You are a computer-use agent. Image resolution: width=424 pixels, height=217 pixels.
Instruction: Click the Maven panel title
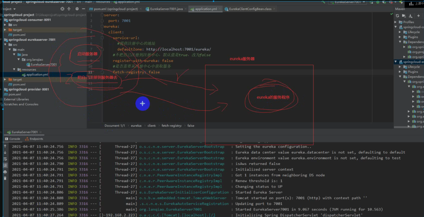(400, 9)
